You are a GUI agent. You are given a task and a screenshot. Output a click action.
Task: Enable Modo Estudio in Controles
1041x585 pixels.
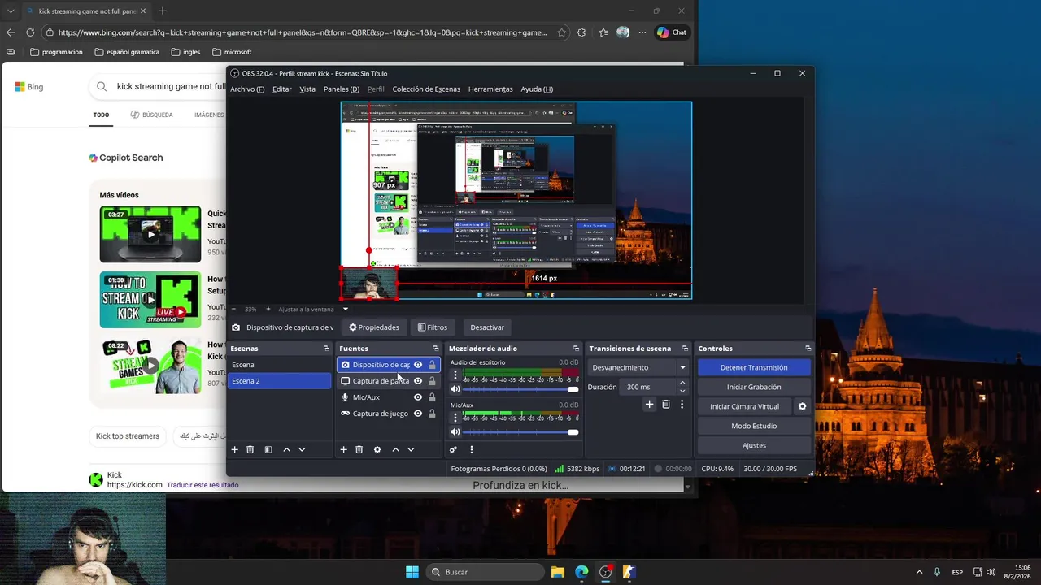tap(754, 426)
